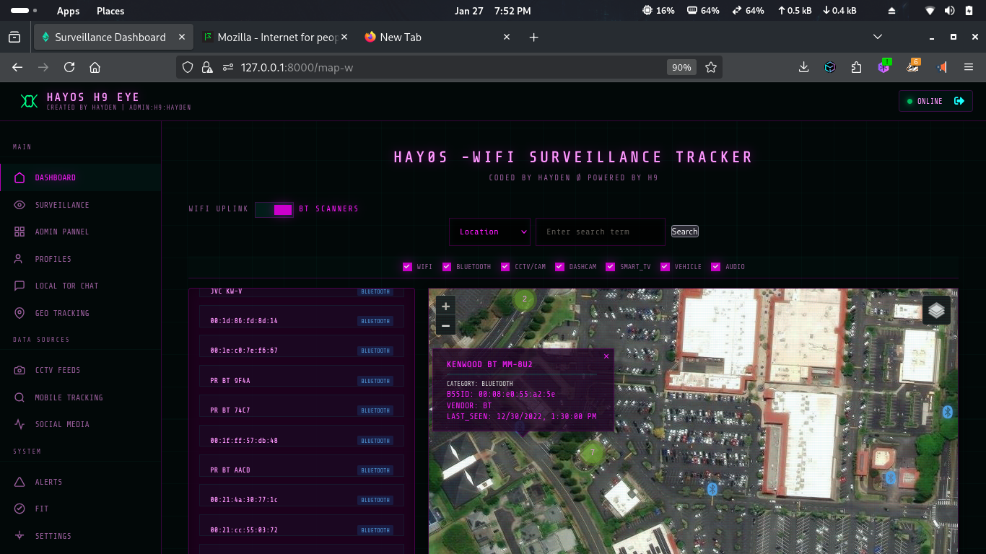
Task: Zoom out of the map
Action: pos(445,326)
